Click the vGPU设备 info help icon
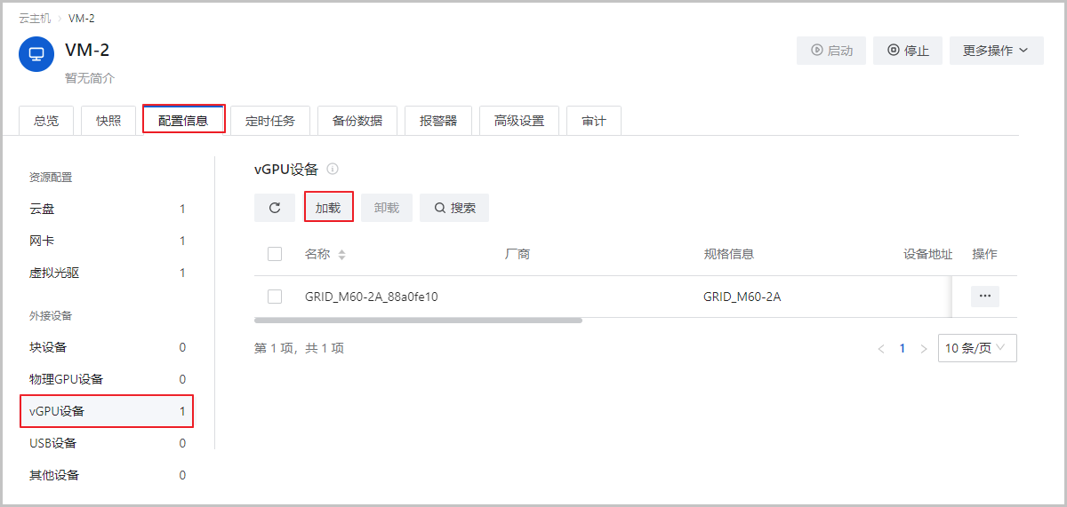 (x=333, y=169)
